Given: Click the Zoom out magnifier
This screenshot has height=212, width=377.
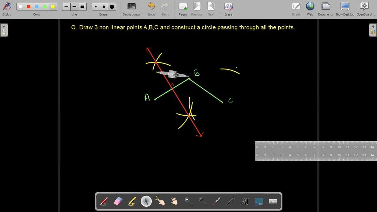Looking at the screenshot, I should (202, 201).
